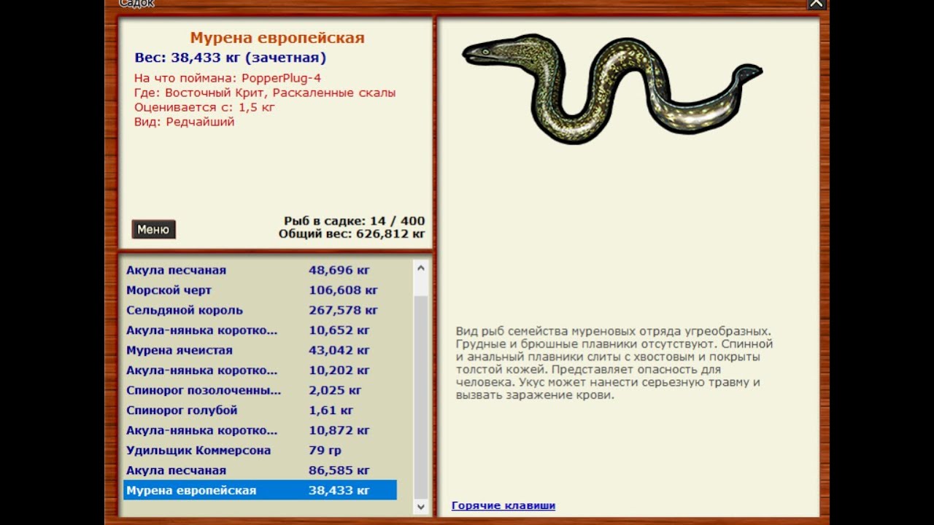The height and width of the screenshot is (525, 934).
Task: Select the Акула-нянька 10,202 кг row
Action: coord(260,370)
